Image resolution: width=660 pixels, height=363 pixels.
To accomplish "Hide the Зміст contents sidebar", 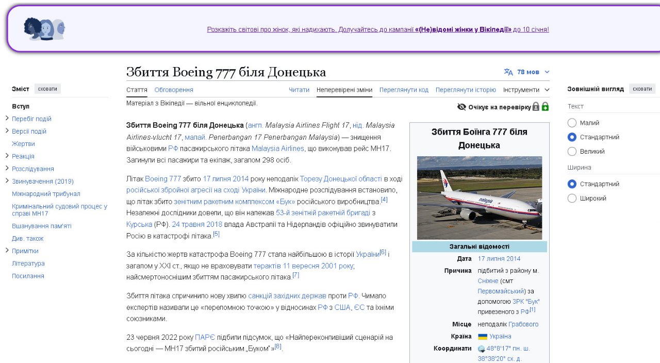I will pyautogui.click(x=47, y=89).
